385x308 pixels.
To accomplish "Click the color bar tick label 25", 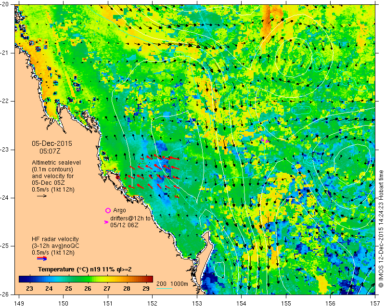I will pos(68,288).
